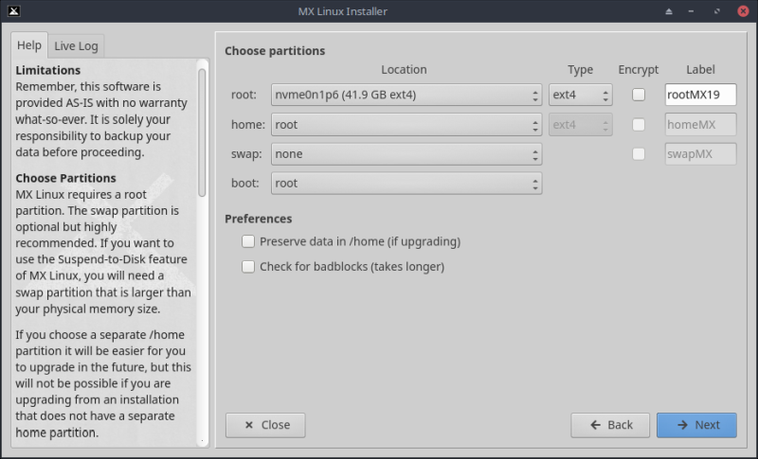This screenshot has width=758, height=459.
Task: Open root filesystem type ext4 dropdown
Action: (x=581, y=95)
